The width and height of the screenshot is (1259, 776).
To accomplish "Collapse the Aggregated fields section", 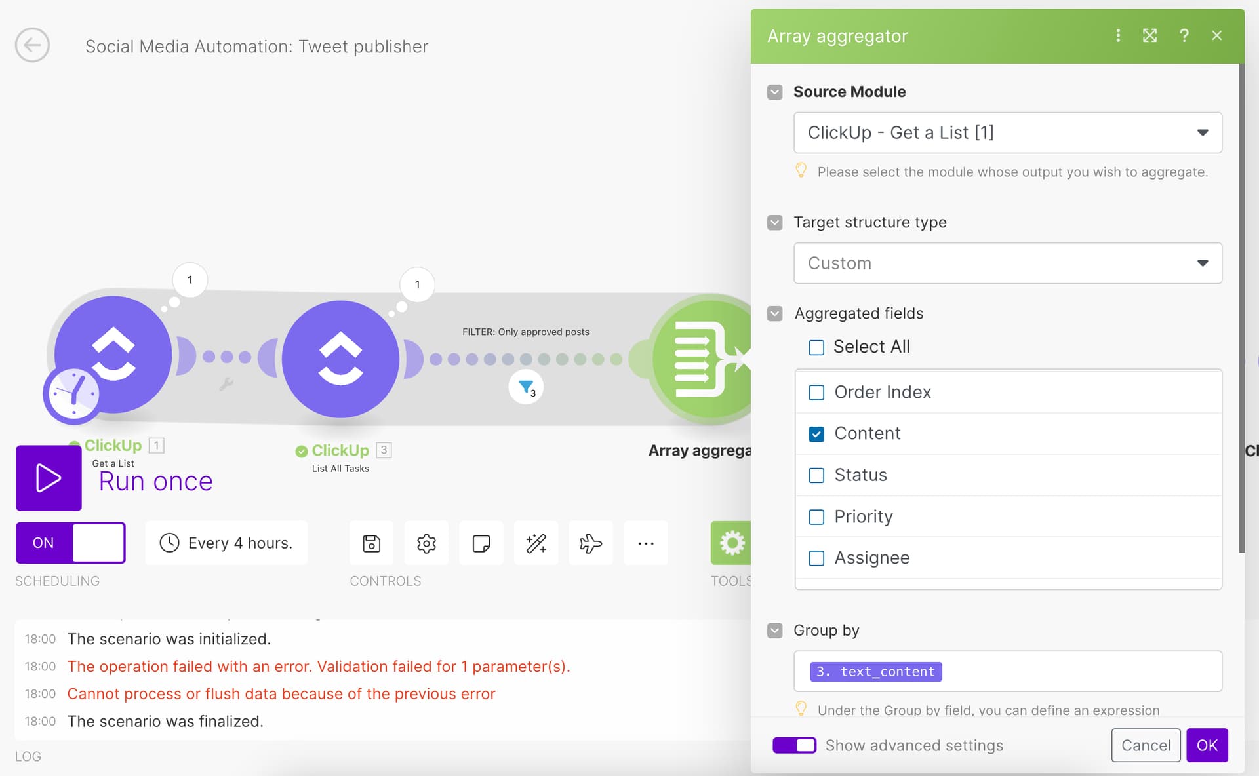I will point(775,314).
